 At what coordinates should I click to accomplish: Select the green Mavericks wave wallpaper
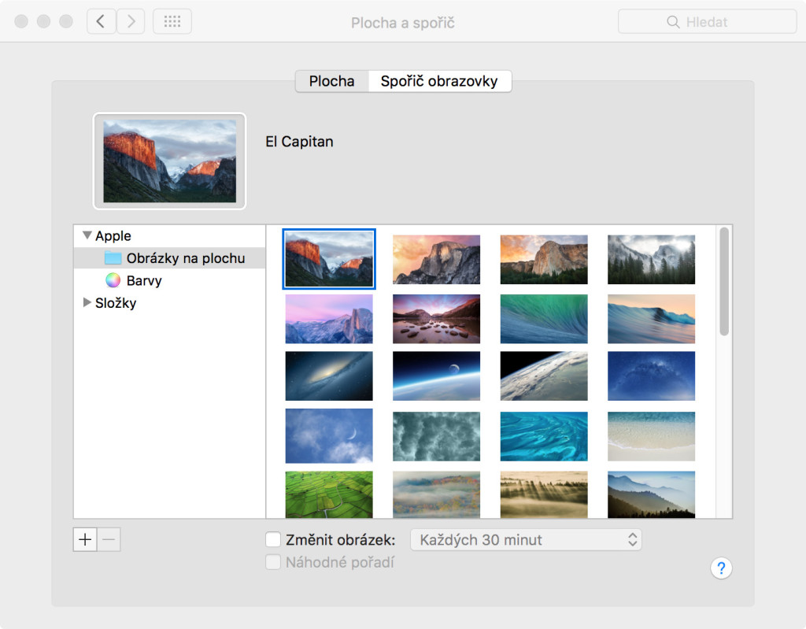[544, 319]
